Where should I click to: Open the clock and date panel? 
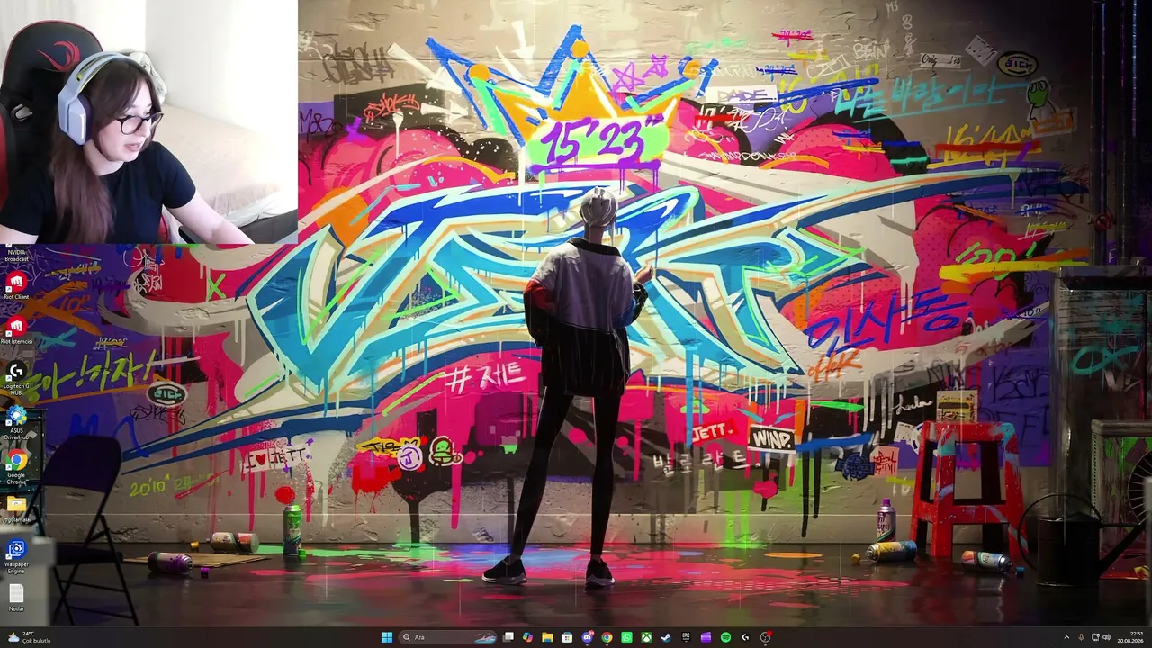click(1130, 637)
